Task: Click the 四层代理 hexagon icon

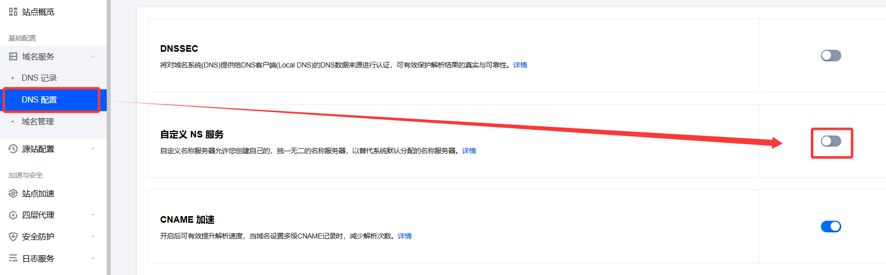Action: 13,215
